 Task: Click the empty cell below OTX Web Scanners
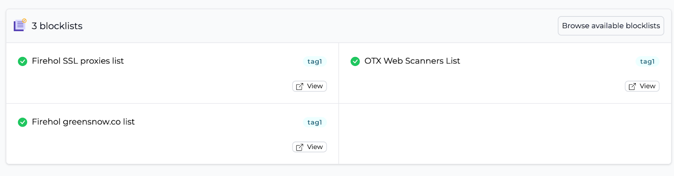[x=505, y=134]
